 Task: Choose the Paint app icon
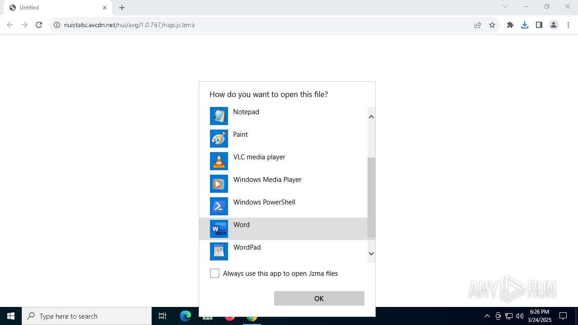tap(219, 139)
